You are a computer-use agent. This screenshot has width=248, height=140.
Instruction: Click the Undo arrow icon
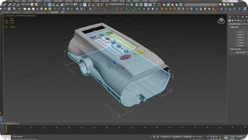coord(1,5)
